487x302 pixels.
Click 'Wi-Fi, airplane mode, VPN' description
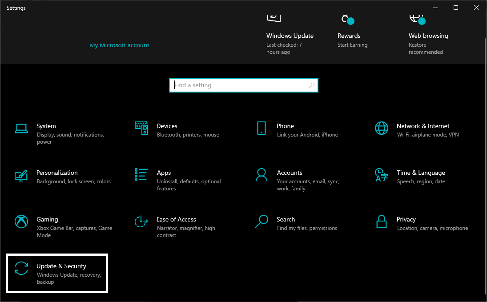tap(428, 135)
